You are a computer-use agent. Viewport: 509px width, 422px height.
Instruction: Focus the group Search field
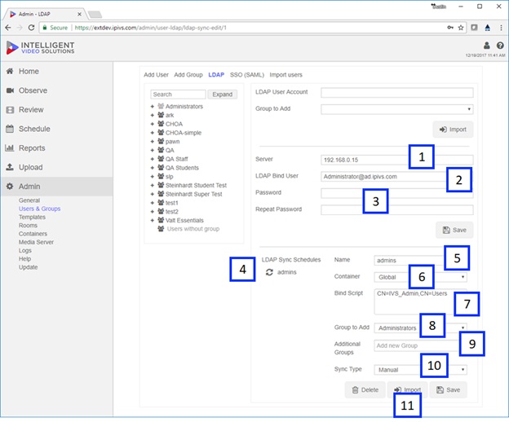click(178, 95)
